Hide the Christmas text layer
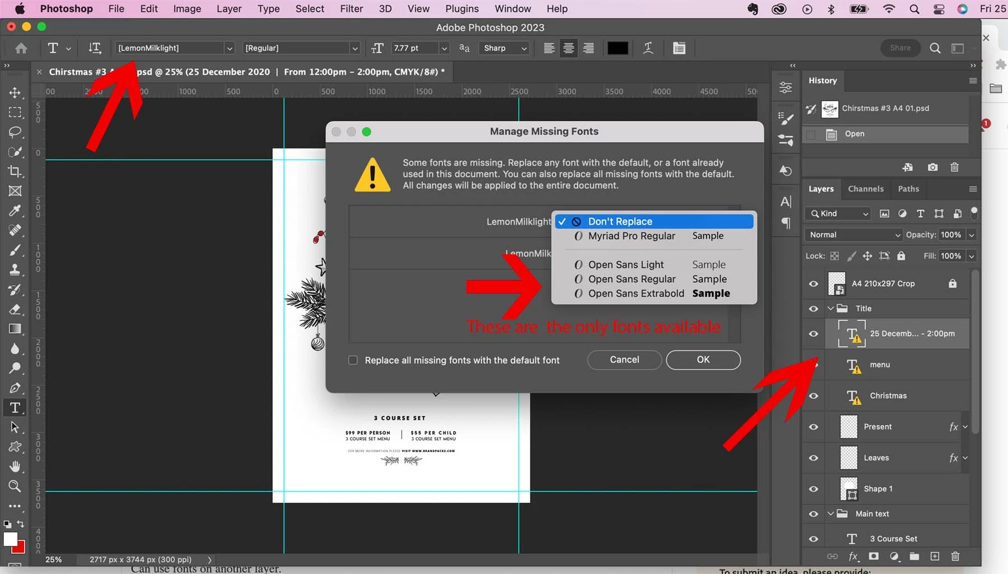The width and height of the screenshot is (1008, 574). point(814,396)
